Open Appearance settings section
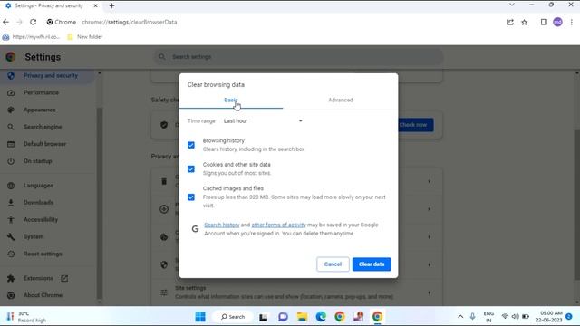 point(40,110)
